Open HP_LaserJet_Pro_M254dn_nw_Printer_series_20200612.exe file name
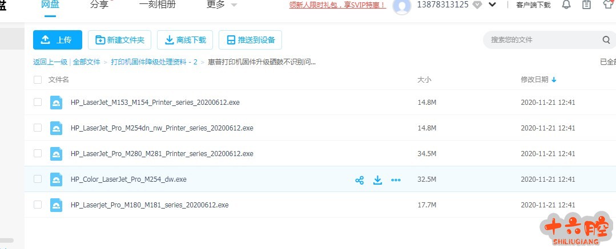The width and height of the screenshot is (616, 249). [162, 128]
